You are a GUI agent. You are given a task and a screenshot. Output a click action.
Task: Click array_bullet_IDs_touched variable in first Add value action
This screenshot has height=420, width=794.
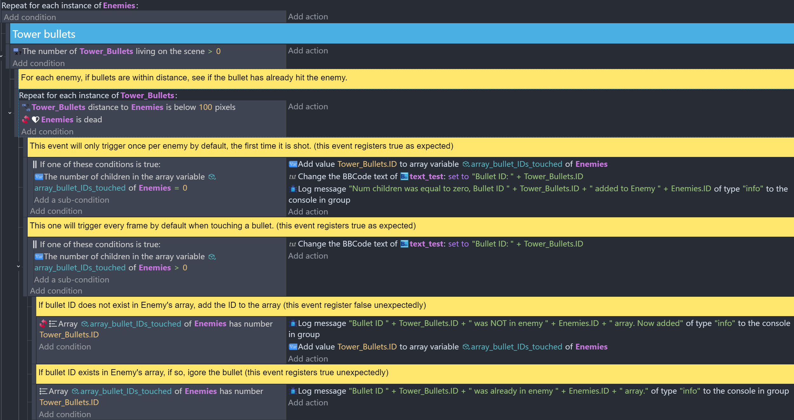coord(516,164)
